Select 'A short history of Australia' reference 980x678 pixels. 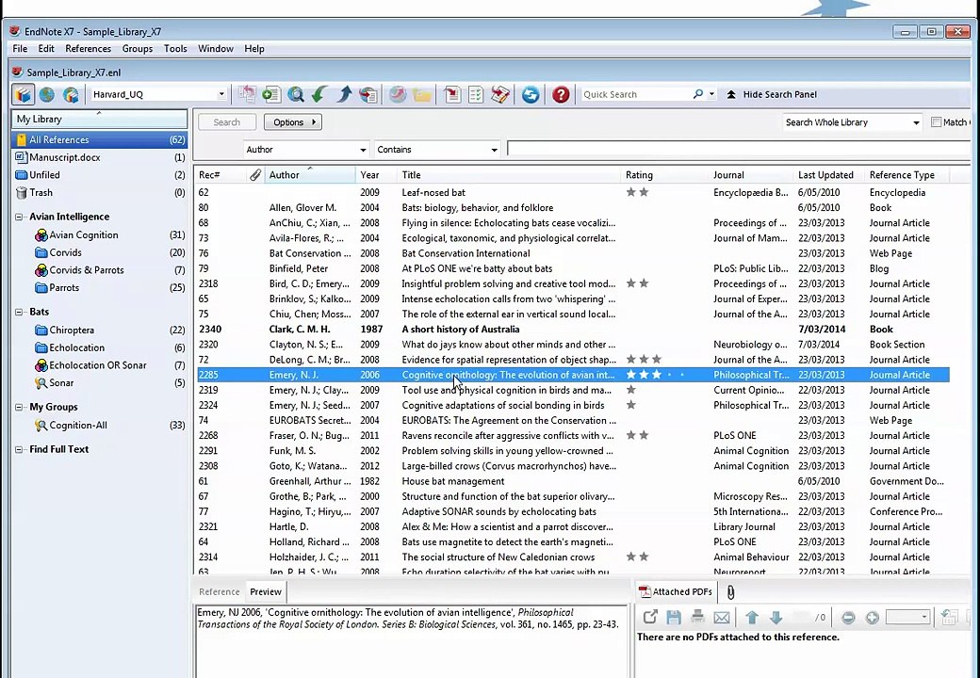461,330
